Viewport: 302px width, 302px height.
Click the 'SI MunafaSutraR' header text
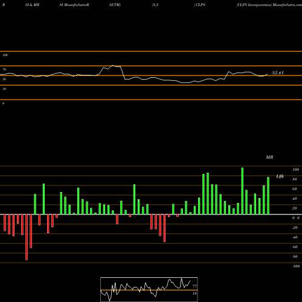tap(74, 5)
